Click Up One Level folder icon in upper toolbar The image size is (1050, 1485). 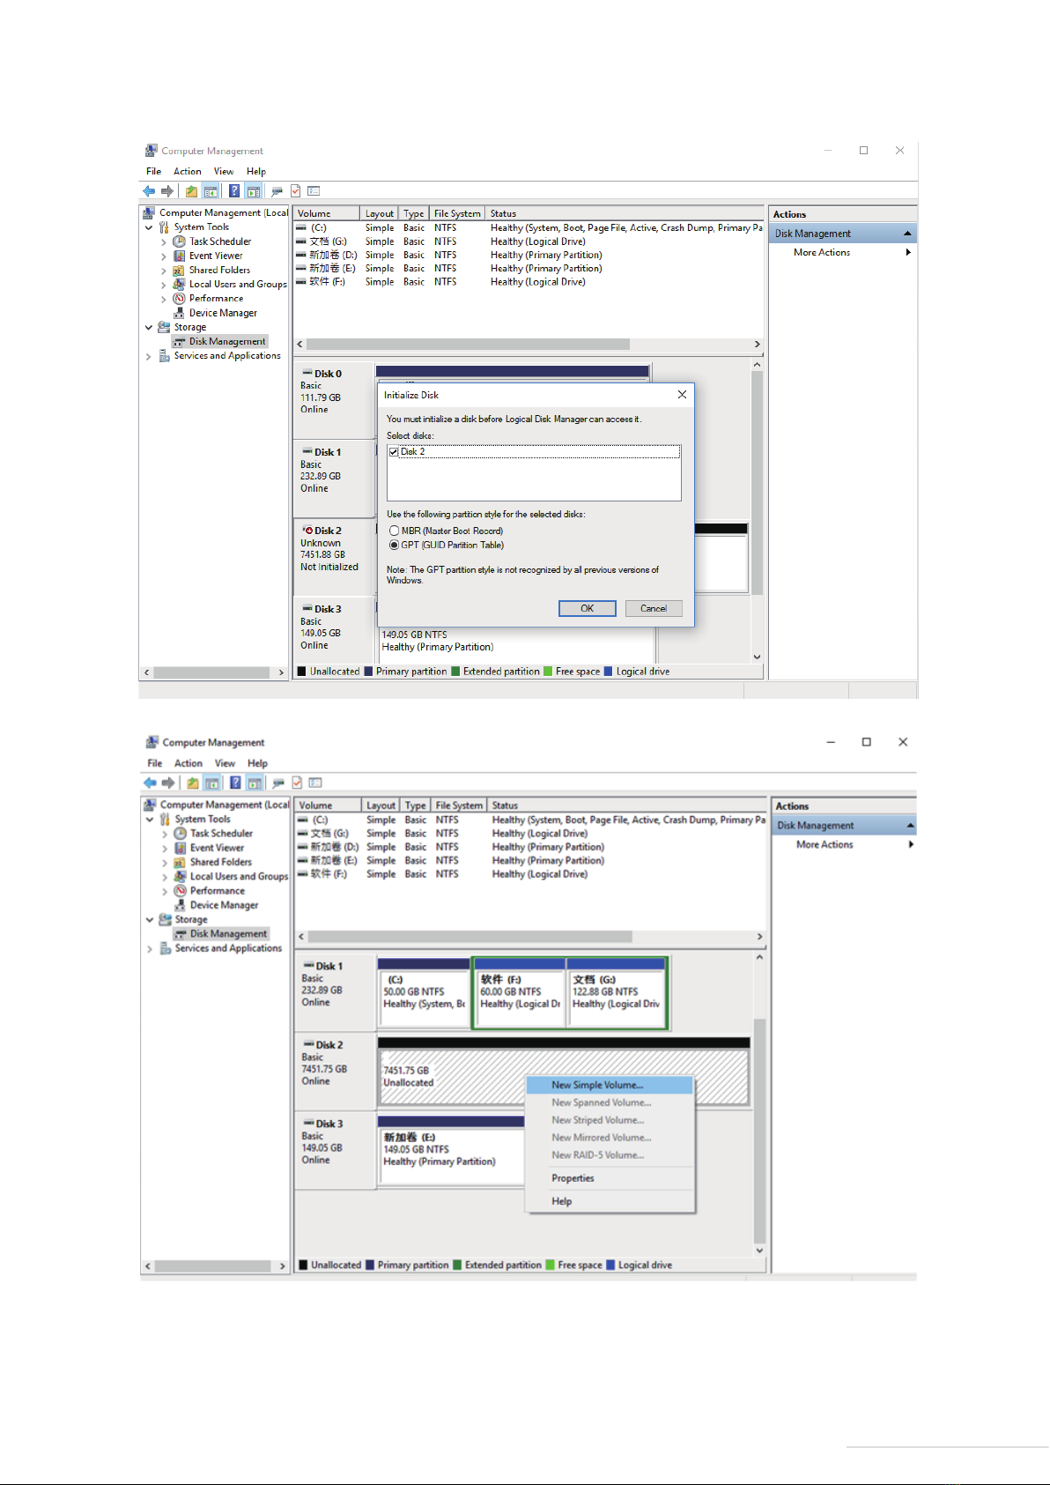coord(191,191)
